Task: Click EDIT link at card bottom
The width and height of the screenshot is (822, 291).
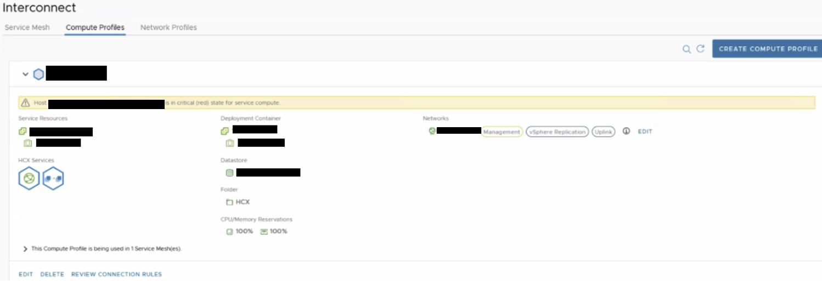Action: 26,275
